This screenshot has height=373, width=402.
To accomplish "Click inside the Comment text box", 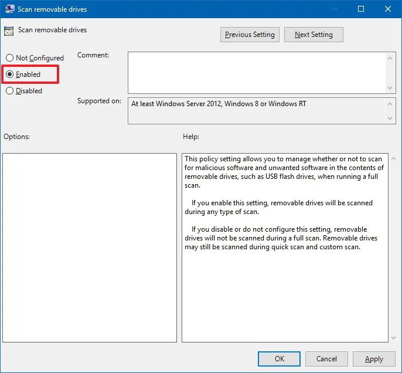I will coord(257,73).
